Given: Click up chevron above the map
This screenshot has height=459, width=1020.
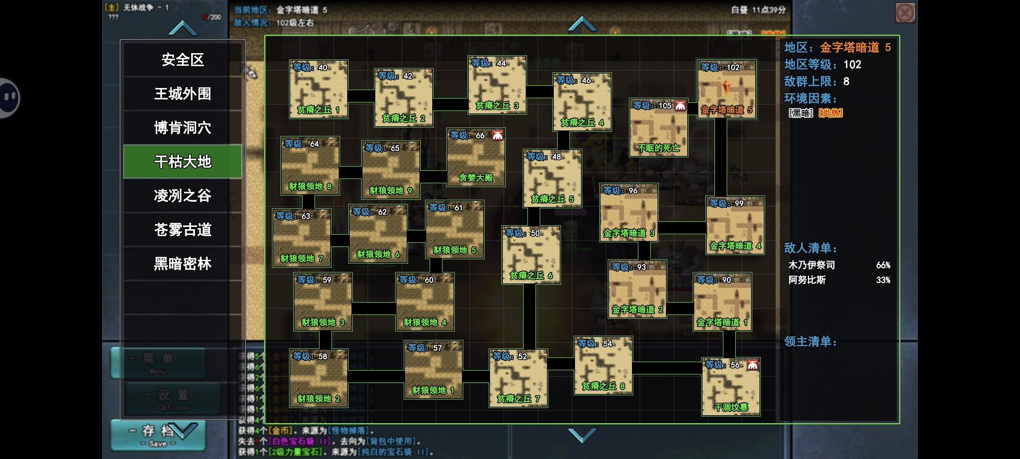Looking at the screenshot, I should 582,24.
